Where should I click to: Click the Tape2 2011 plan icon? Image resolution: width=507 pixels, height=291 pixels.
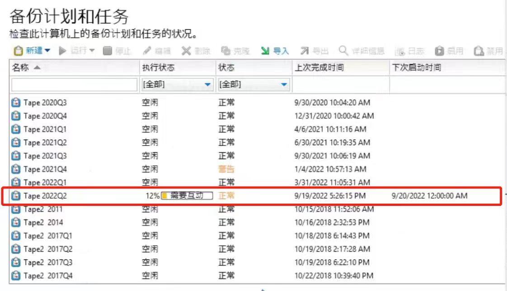pyautogui.click(x=16, y=209)
